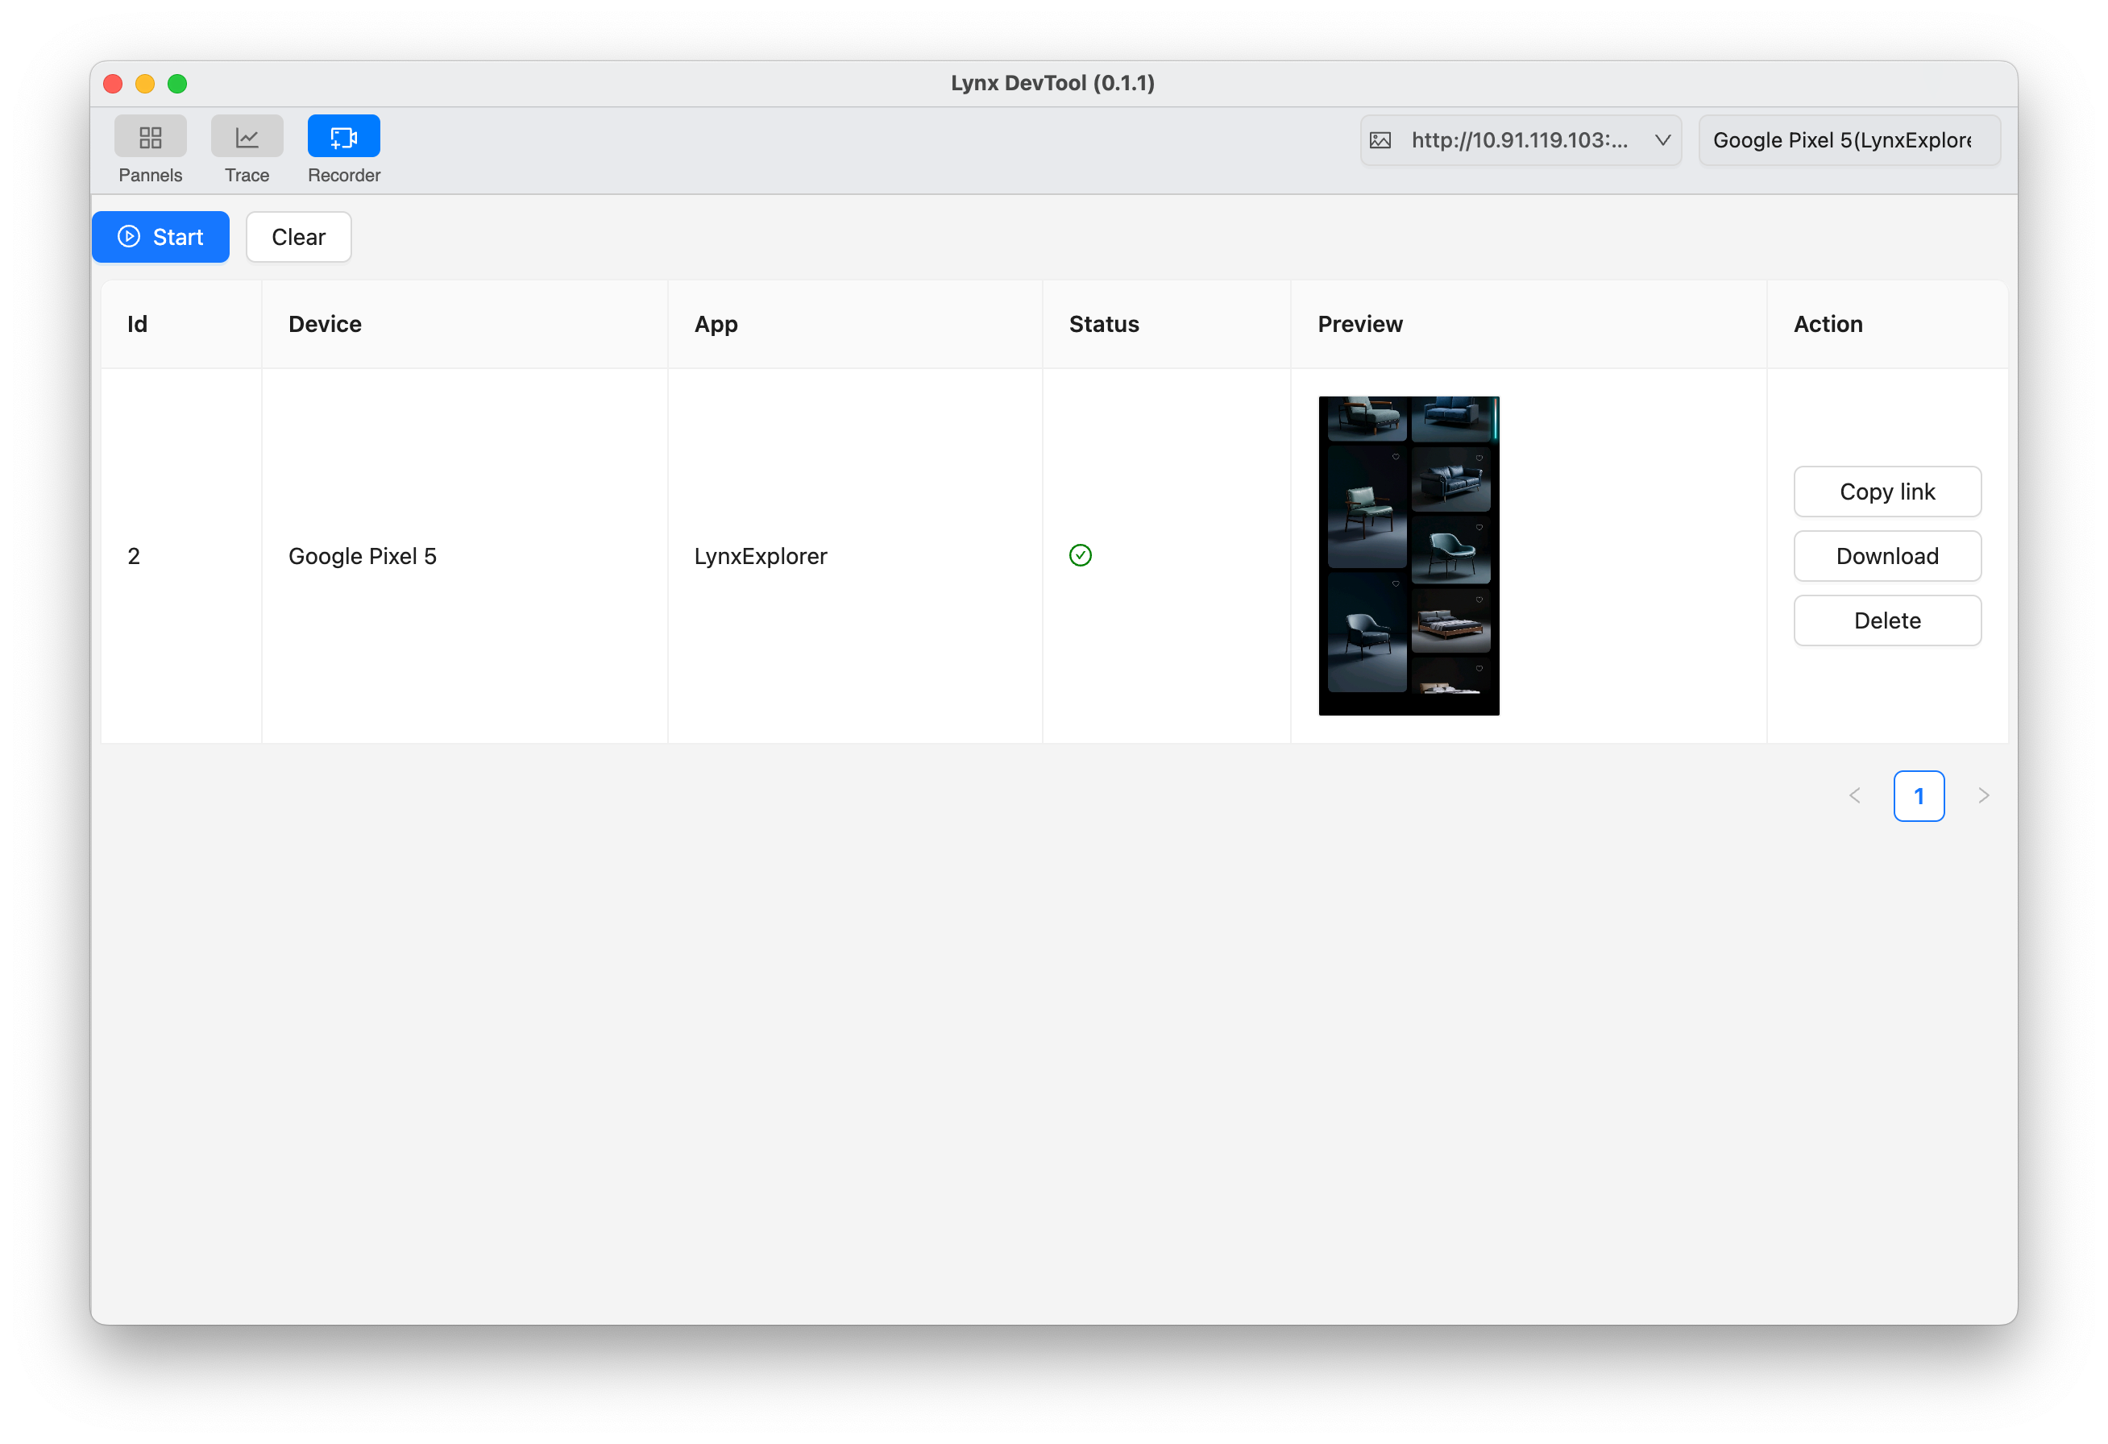
Task: Click the Trace label text
Action: (x=247, y=175)
